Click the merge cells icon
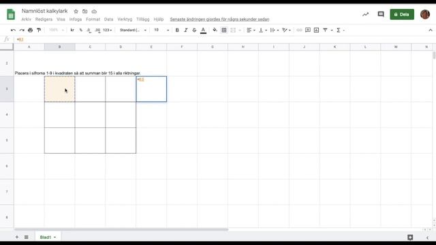The width and height of the screenshot is (436, 245). [x=233, y=30]
